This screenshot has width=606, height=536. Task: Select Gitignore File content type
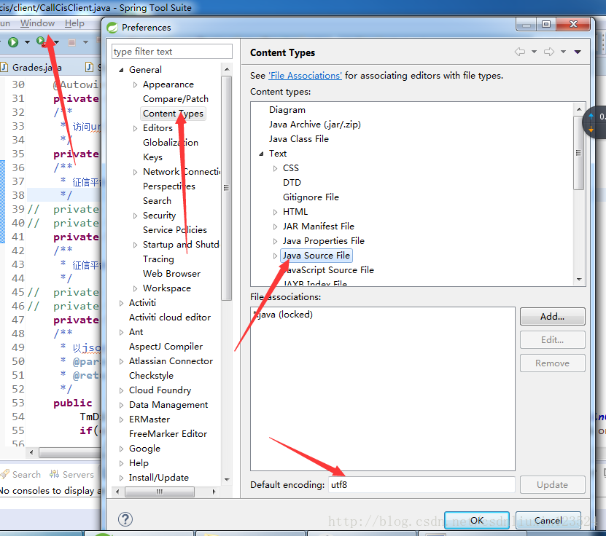(311, 197)
